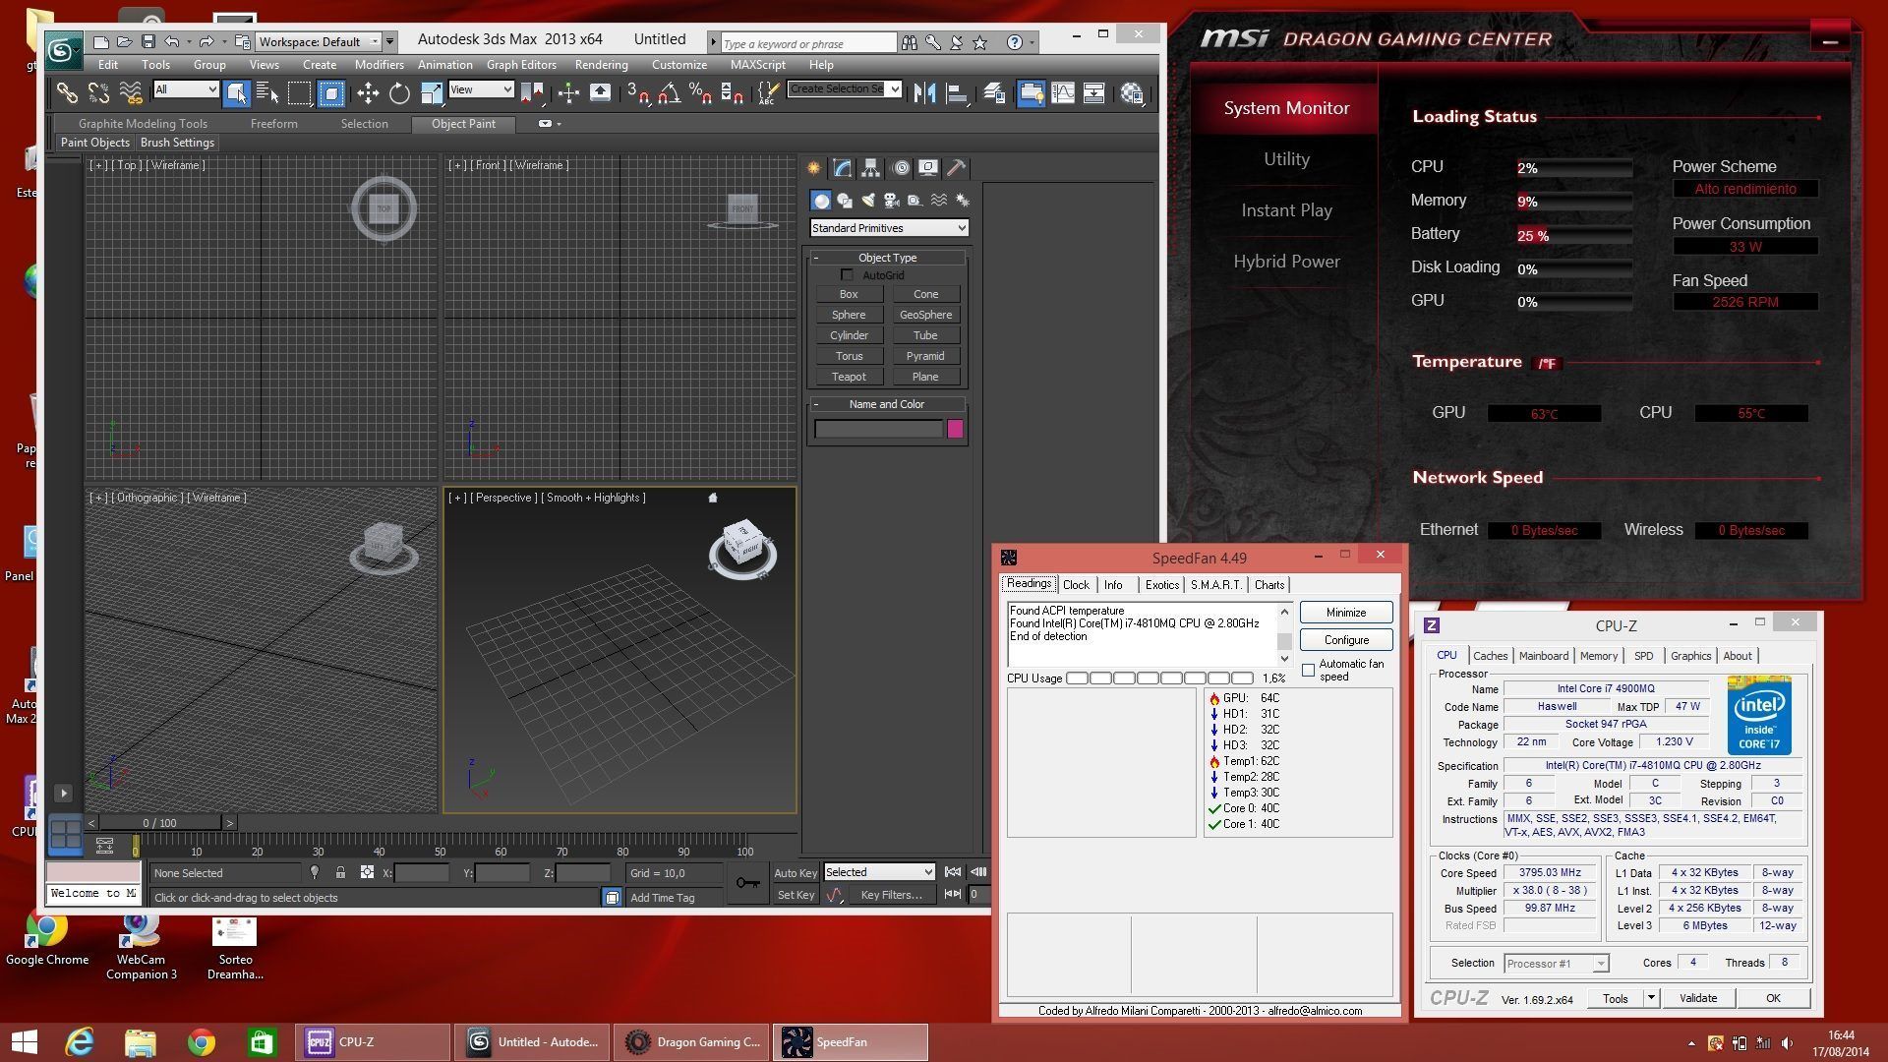The height and width of the screenshot is (1062, 1888).
Task: Click the Select by Name icon
Action: pyautogui.click(x=267, y=93)
